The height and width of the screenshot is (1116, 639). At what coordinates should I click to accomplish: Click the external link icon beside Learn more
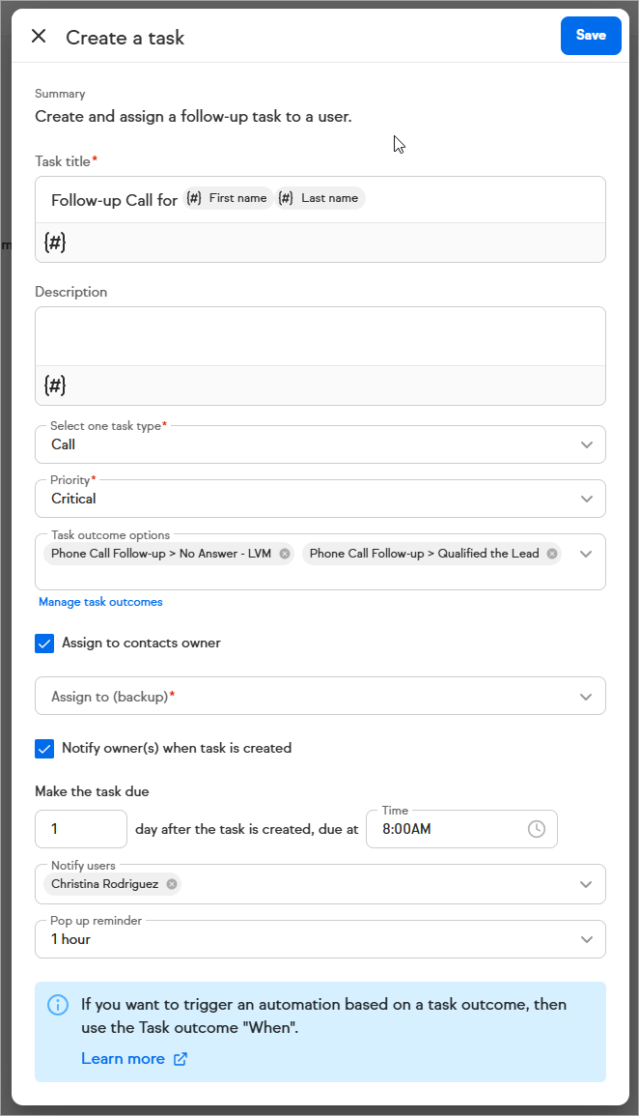181,1059
